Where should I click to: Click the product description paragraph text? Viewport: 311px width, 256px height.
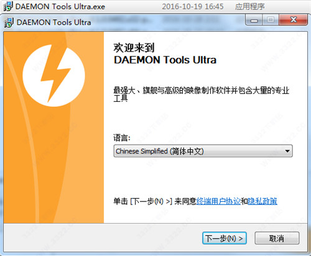click(201, 94)
